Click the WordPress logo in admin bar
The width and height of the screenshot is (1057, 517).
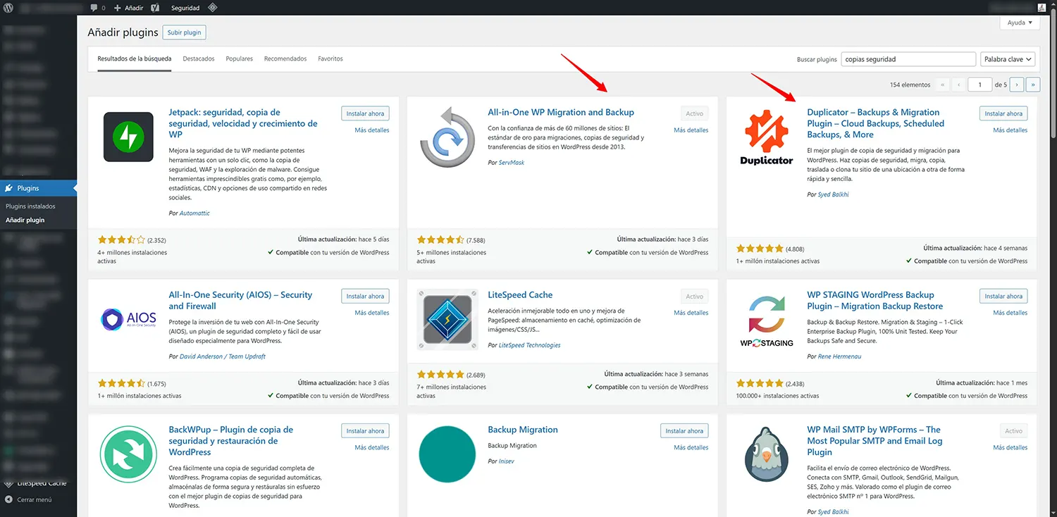point(9,8)
